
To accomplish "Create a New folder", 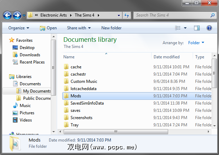I will pos(111,28).
